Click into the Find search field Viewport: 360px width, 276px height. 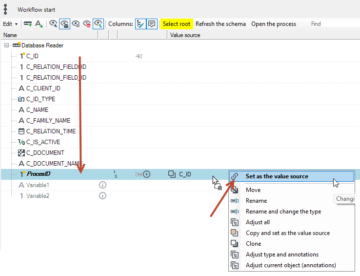pyautogui.click(x=335, y=24)
